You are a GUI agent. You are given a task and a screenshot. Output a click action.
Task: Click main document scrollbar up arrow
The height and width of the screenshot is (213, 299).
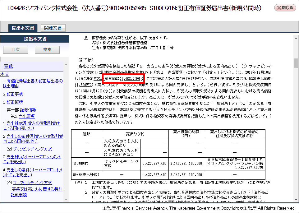pyautogui.click(x=296, y=38)
